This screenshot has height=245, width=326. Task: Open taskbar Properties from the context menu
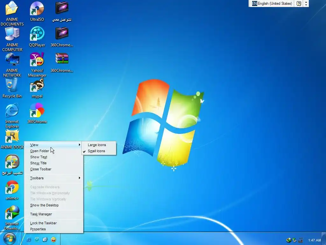54,229
